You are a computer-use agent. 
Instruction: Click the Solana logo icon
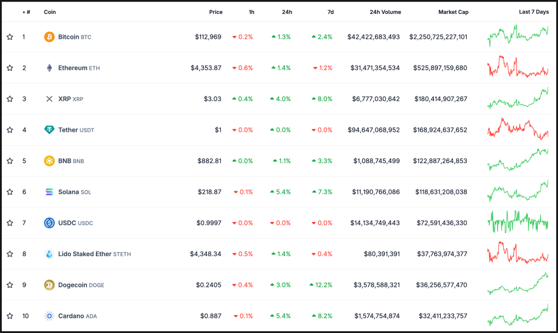coord(49,191)
